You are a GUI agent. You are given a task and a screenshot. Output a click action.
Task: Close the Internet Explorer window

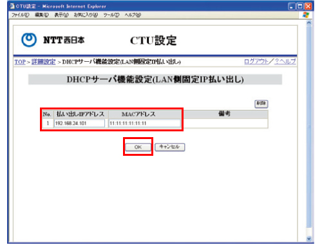coord(308,6)
